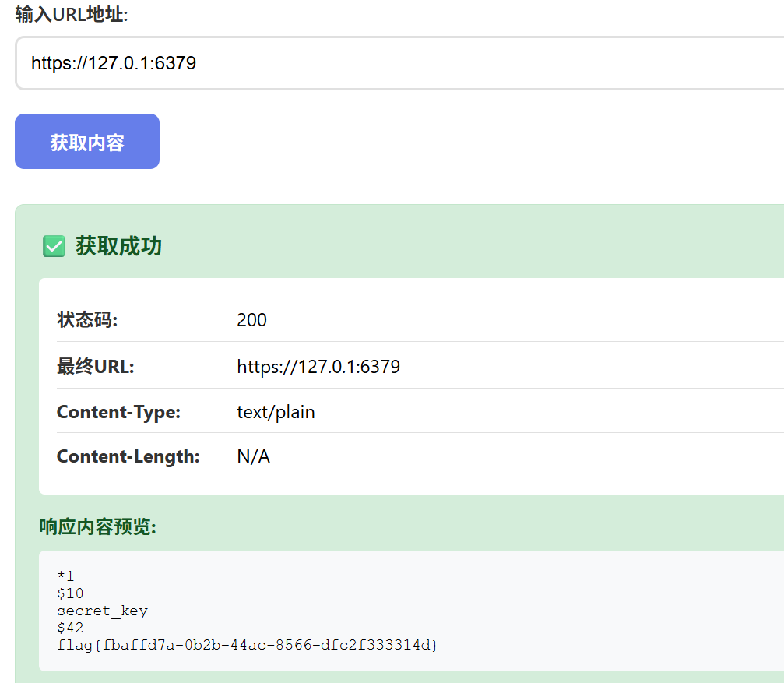Image resolution: width=784 pixels, height=683 pixels.
Task: Click the status code value 200
Action: tap(251, 320)
